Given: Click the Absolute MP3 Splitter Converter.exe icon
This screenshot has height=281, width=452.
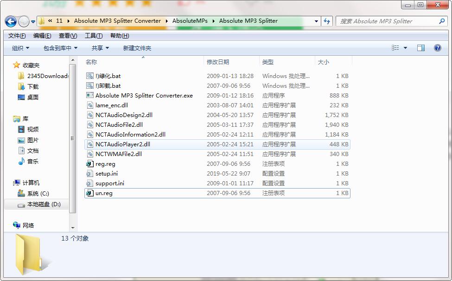Looking at the screenshot, I should pos(89,95).
